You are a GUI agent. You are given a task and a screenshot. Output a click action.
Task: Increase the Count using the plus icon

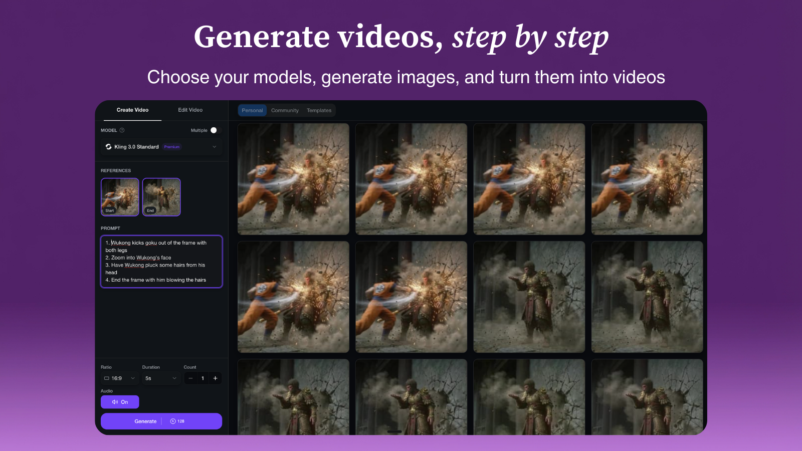click(215, 378)
